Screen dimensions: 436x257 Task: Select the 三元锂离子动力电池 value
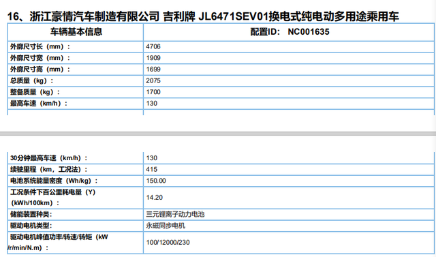click(175, 215)
